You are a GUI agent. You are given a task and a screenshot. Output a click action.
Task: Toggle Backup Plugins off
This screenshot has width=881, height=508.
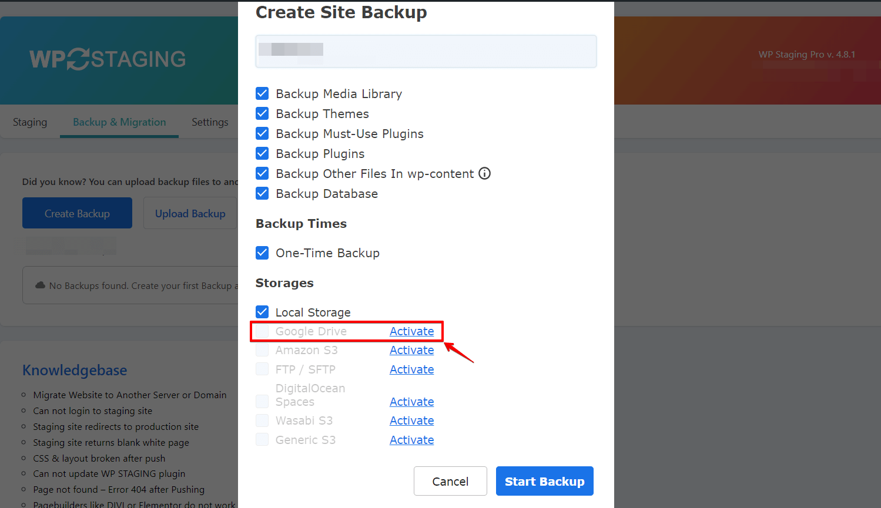click(262, 153)
